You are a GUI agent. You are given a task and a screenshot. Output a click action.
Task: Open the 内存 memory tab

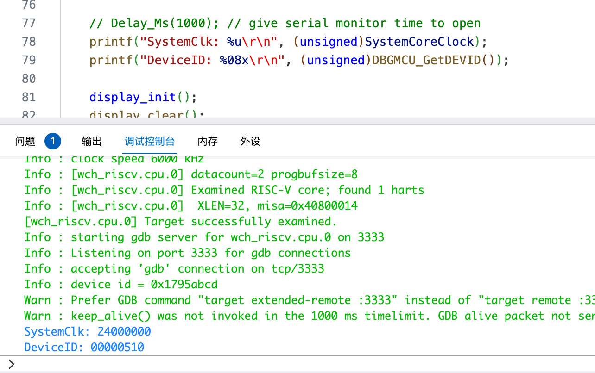click(x=208, y=141)
